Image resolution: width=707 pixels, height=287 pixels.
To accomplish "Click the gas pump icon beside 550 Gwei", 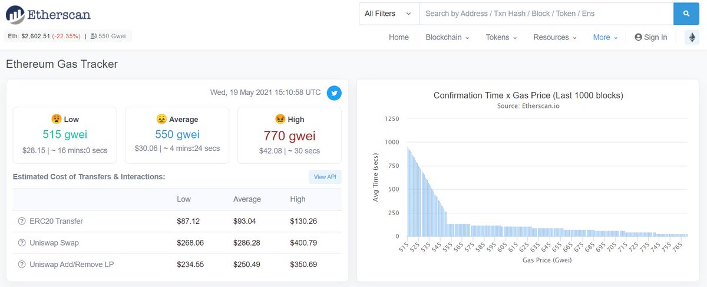I will coord(94,37).
